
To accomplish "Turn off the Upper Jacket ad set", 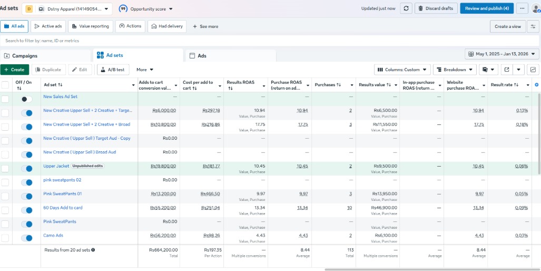I will 26,169.
